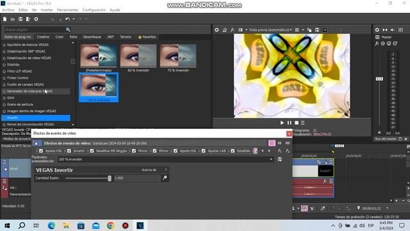Open the Herramientas menu
Viewport: 410px width, 231px height.
pyautogui.click(x=67, y=10)
